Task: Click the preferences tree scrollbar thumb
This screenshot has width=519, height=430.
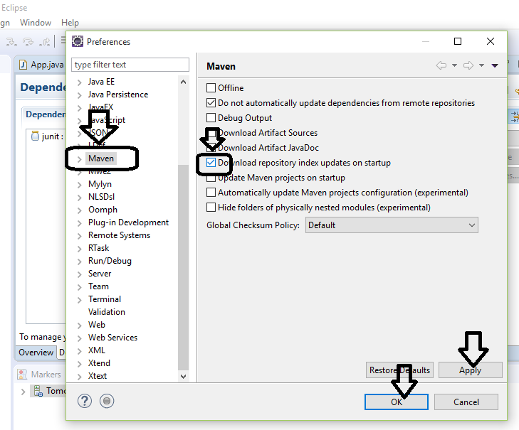Action: click(183, 267)
